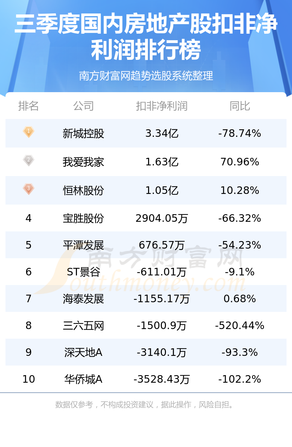Click company name 深天地A
The width and height of the screenshot is (292, 447).
click(83, 352)
